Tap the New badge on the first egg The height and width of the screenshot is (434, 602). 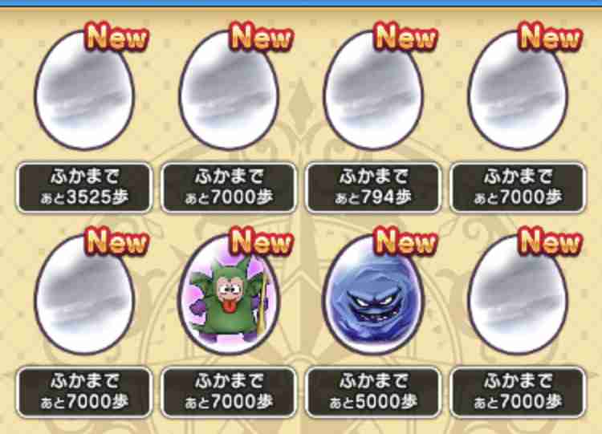(116, 36)
